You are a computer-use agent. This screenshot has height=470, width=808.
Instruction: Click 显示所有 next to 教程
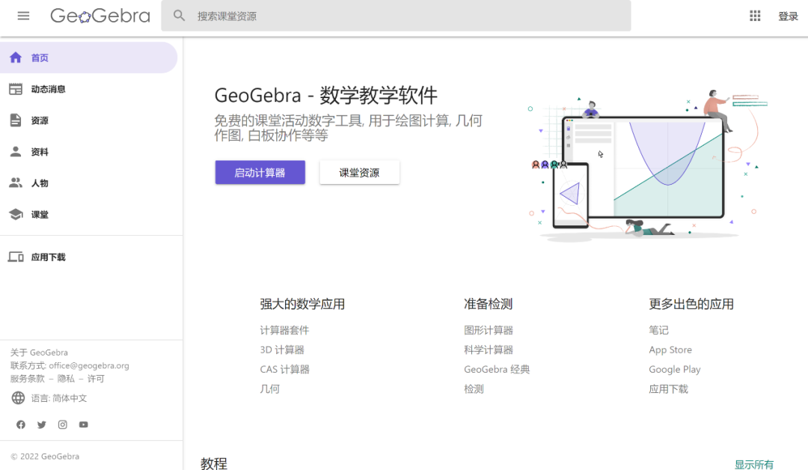pyautogui.click(x=754, y=464)
